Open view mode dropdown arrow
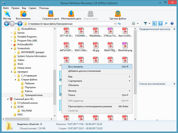 (138, 23)
